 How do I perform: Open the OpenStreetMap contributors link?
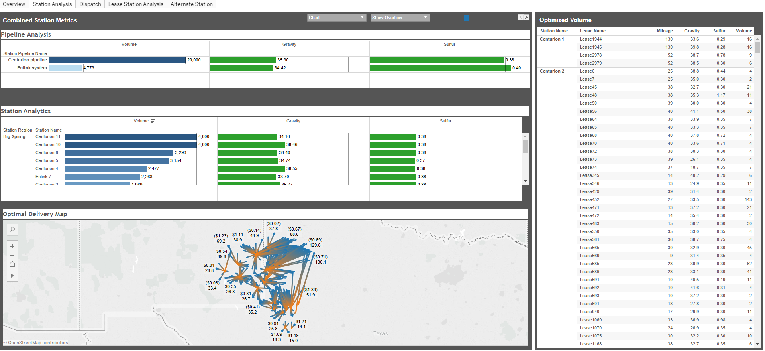pos(38,343)
